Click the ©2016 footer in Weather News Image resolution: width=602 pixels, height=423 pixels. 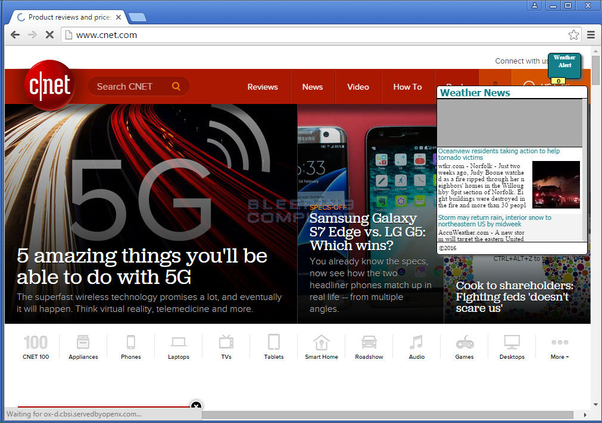click(448, 248)
